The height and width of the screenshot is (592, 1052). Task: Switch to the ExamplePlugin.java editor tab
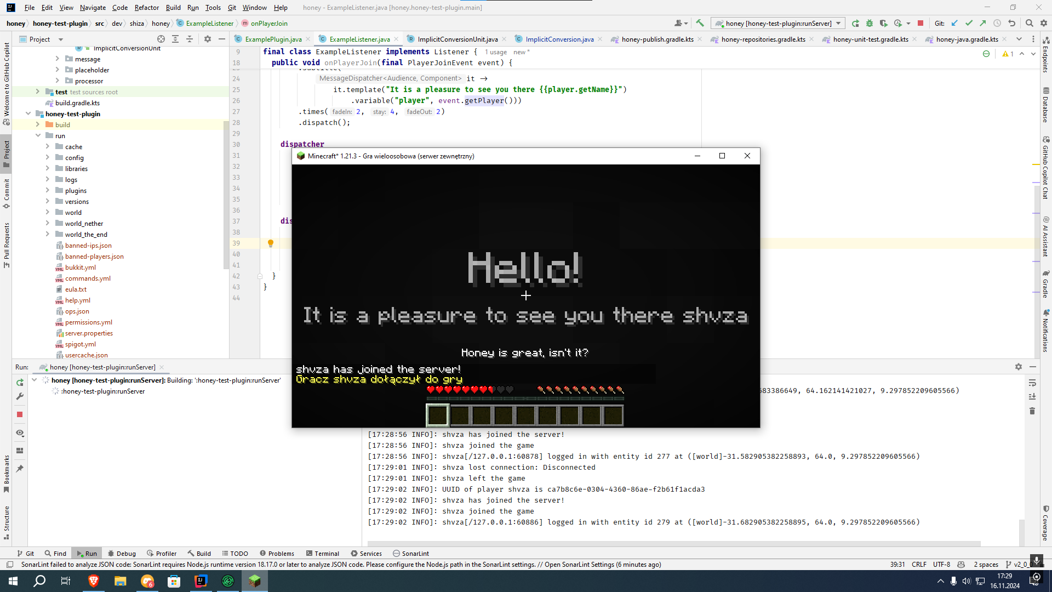click(x=273, y=39)
